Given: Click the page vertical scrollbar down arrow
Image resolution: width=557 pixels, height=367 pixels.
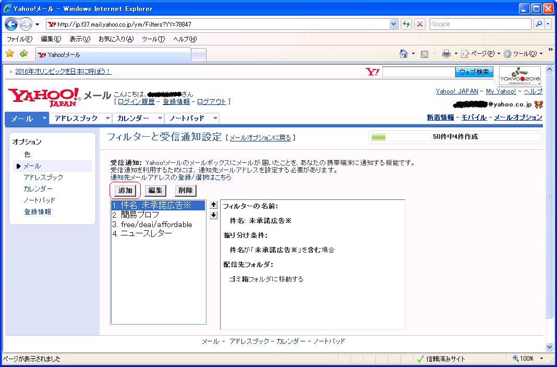Looking at the screenshot, I should point(550,347).
